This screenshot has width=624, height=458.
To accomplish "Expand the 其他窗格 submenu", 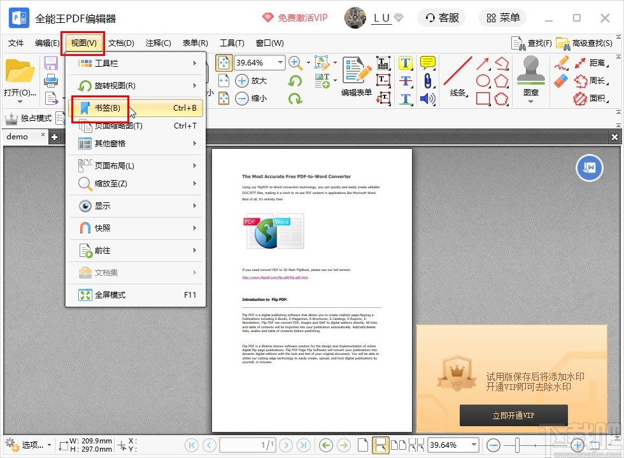I will [136, 143].
